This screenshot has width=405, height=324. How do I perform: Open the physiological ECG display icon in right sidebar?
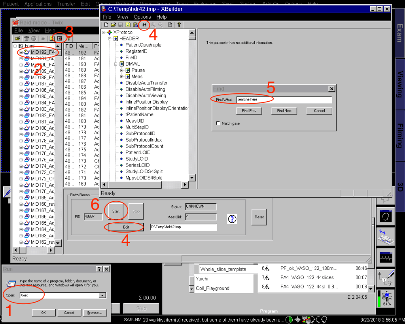coord(385,256)
